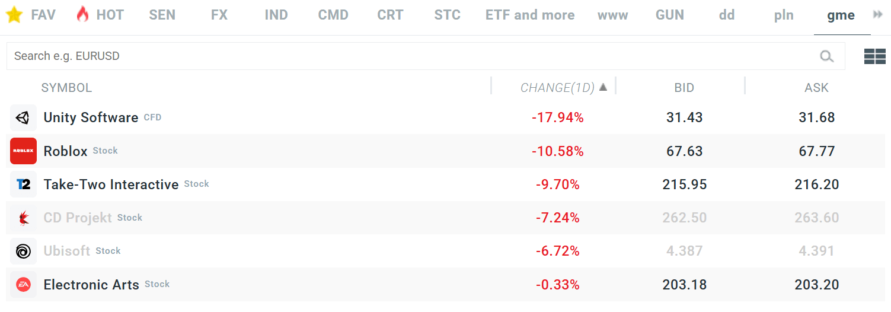Click the Electronic Arts EA logo
The height and width of the screenshot is (312, 891).
[23, 285]
